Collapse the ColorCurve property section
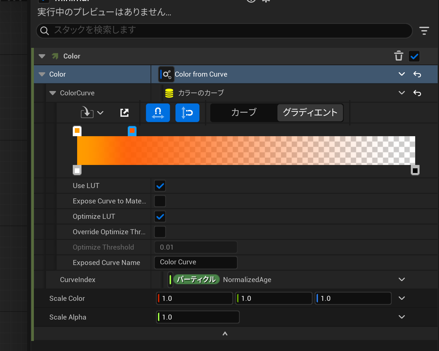 pyautogui.click(x=53, y=93)
